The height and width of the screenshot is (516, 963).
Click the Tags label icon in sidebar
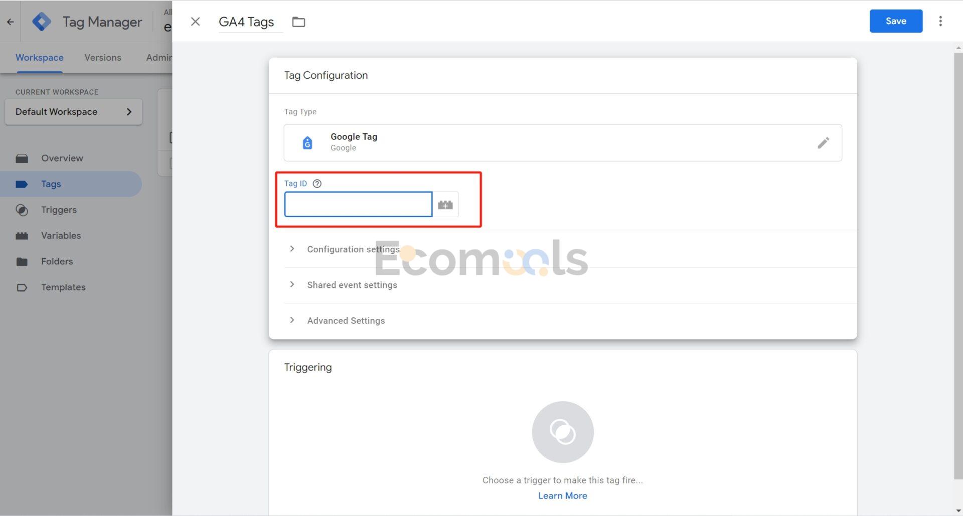pyautogui.click(x=22, y=184)
